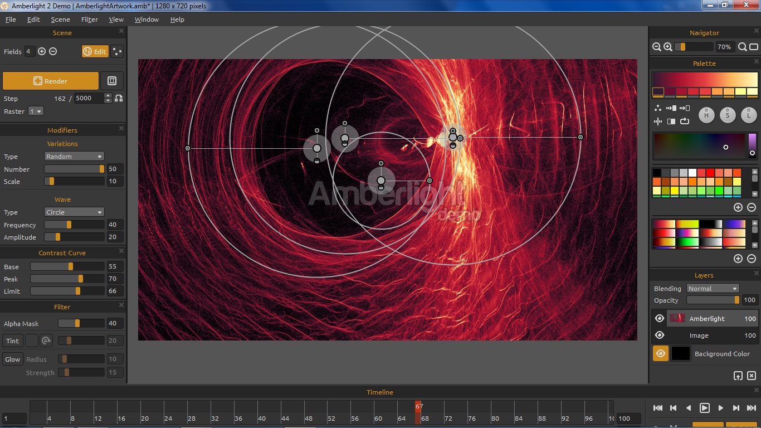Open the Window menu

pos(147,19)
